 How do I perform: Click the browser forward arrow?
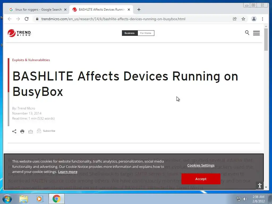click(x=18, y=19)
